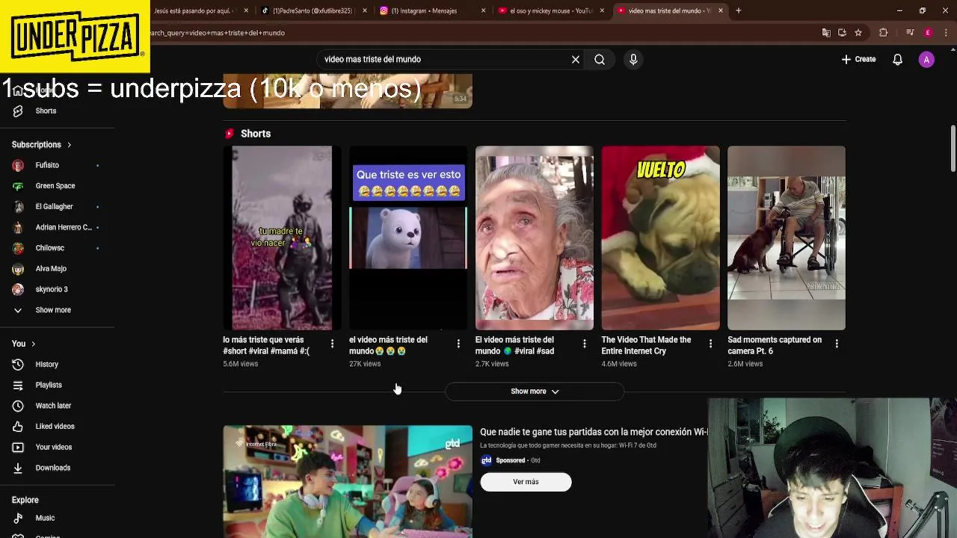Click the page vertical scrollbar

pos(953,148)
